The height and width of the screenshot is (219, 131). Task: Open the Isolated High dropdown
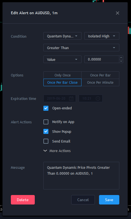pyautogui.click(x=102, y=36)
